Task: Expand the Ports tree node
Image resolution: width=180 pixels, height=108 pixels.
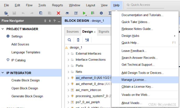Action: (68, 66)
